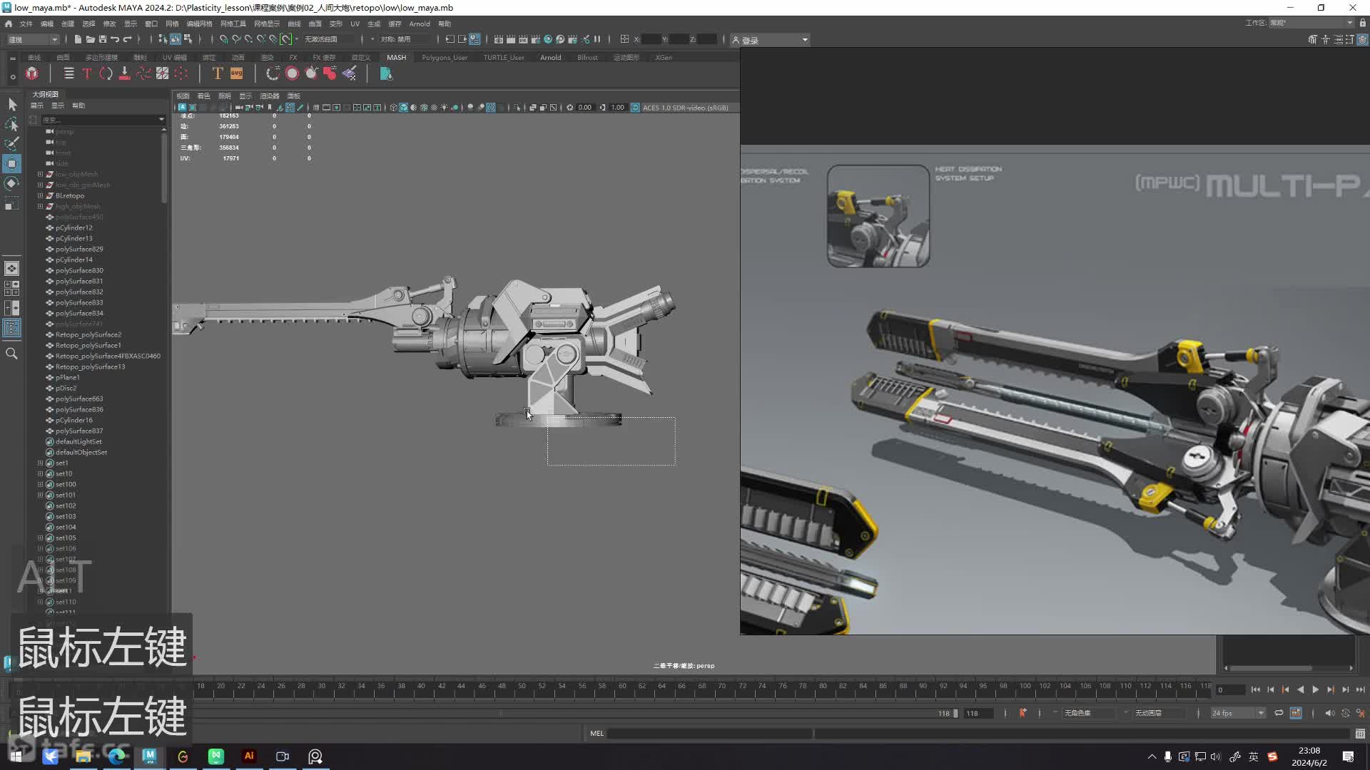
Task: Toggle smooth shade all in viewport toolbar
Action: coord(403,108)
